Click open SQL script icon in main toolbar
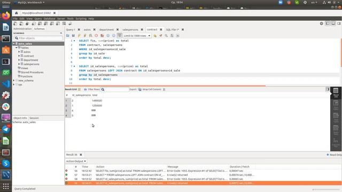The height and width of the screenshot is (192, 342). coord(21,23)
